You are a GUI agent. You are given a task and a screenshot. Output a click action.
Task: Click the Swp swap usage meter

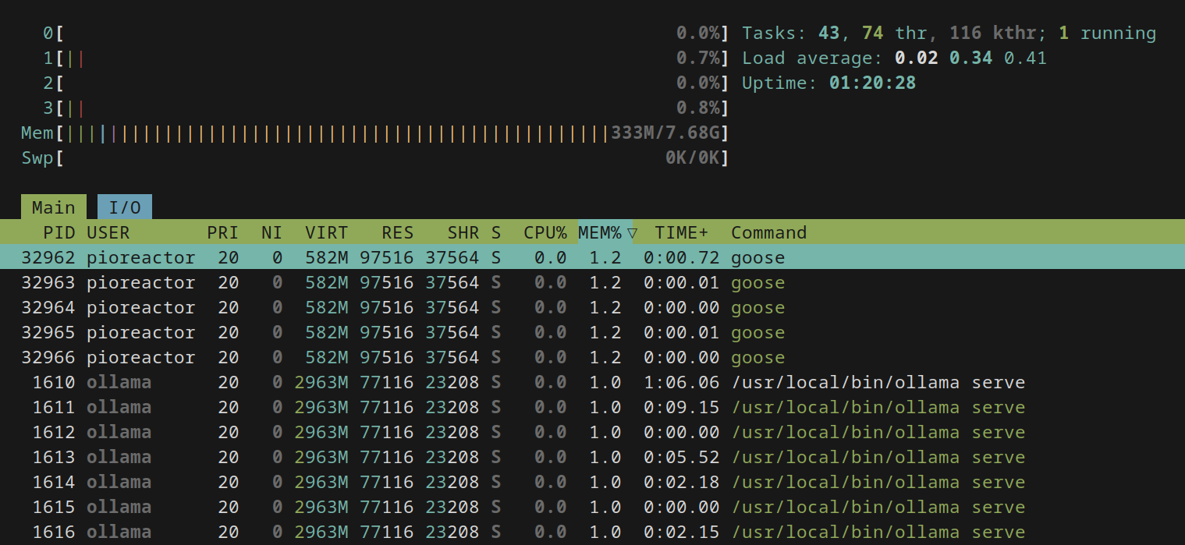(x=374, y=158)
